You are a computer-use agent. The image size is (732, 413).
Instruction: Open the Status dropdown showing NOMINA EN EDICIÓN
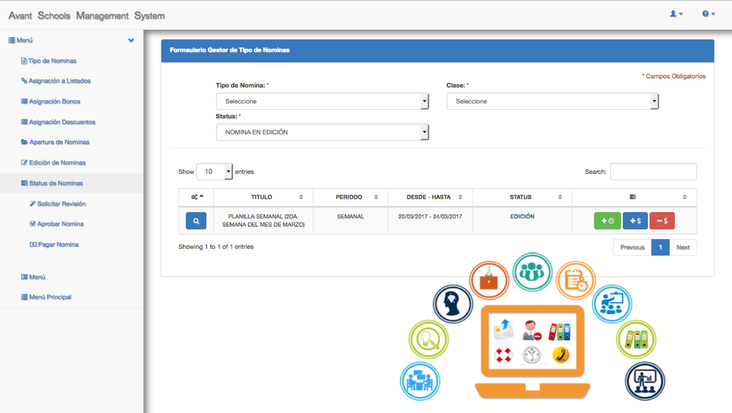click(322, 132)
